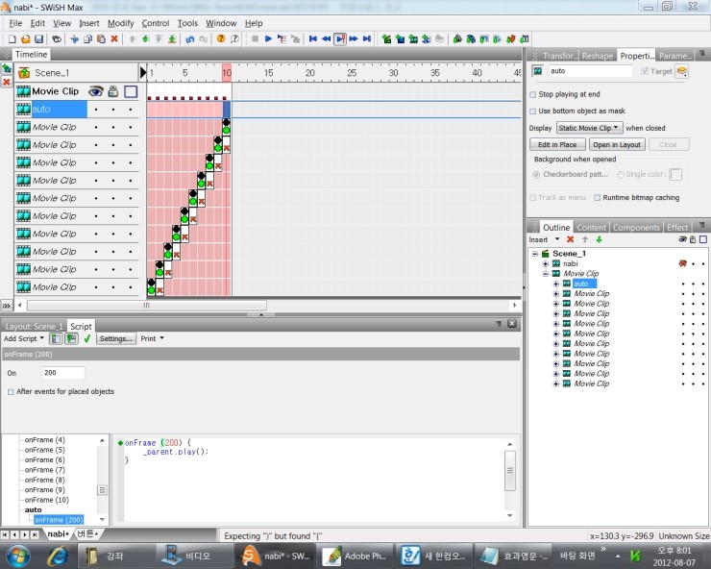Click the script editor vertical scrollbar thumb
711x569 pixels.
coord(510,471)
